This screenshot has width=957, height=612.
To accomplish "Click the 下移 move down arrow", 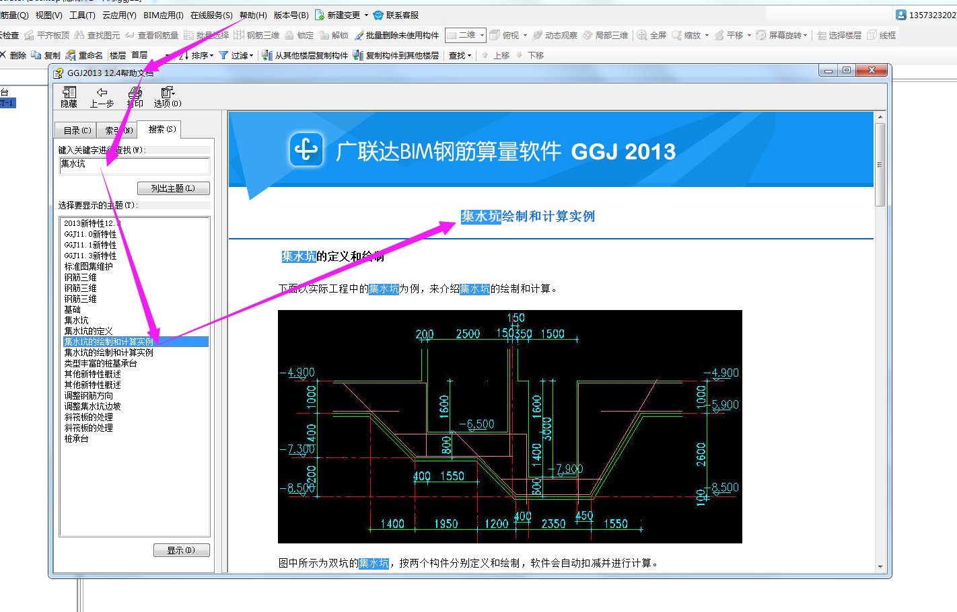I will point(520,55).
